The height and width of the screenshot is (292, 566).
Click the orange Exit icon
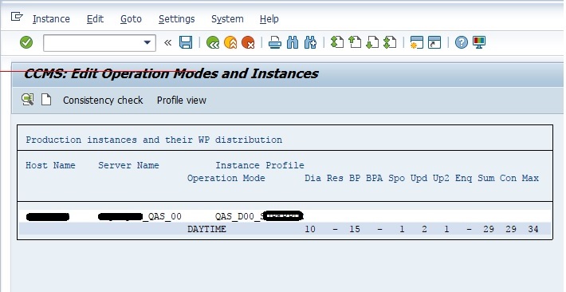pyautogui.click(x=230, y=42)
